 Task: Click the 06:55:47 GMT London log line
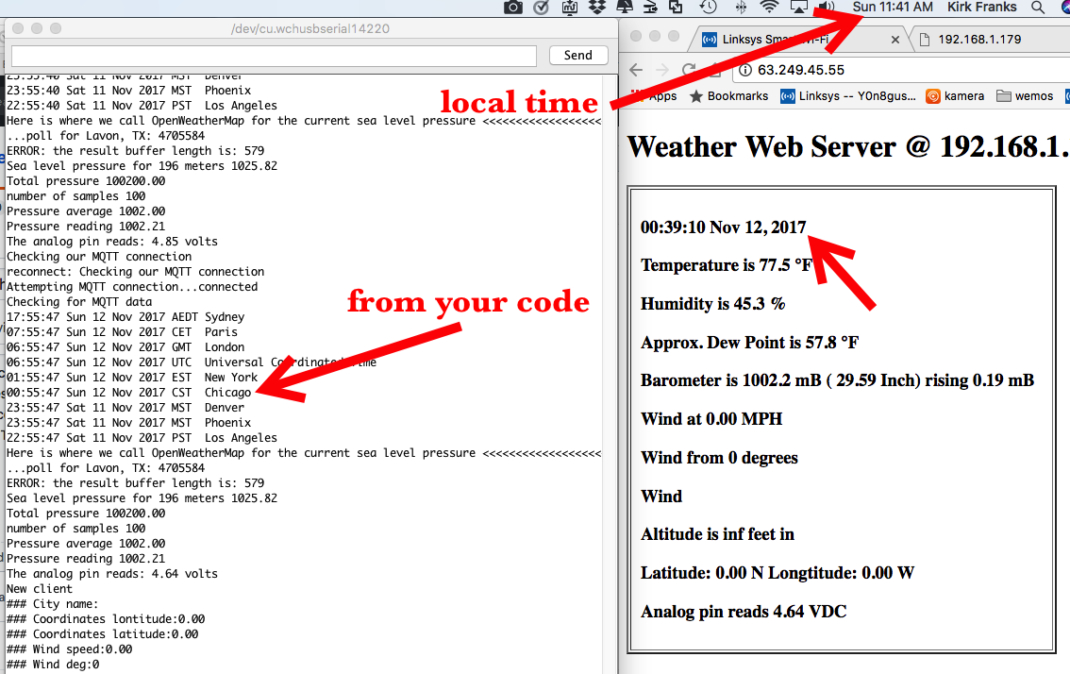click(125, 346)
